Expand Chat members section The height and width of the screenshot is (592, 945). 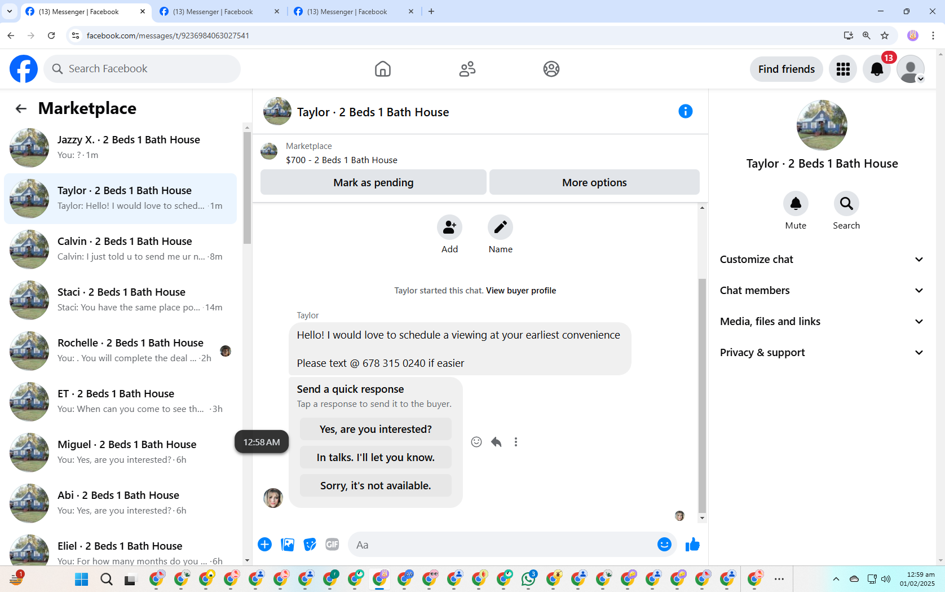(822, 291)
